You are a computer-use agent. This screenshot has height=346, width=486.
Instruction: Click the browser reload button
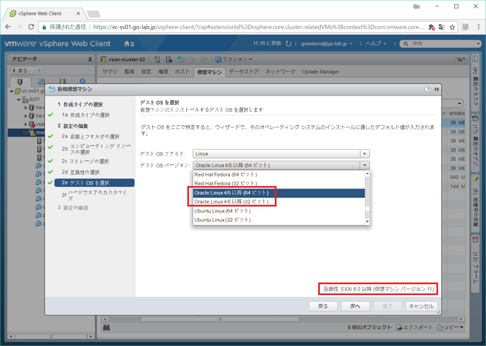31,27
